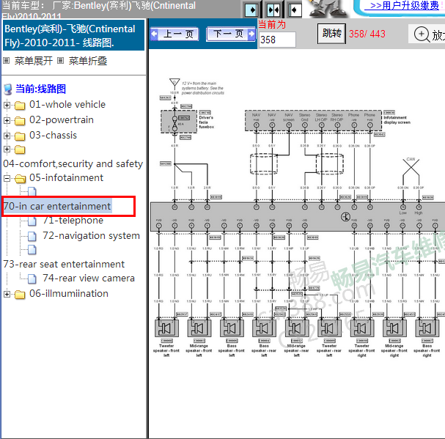Click the 01-whole vehicle folder icon
The image size is (445, 439).
pos(20,106)
